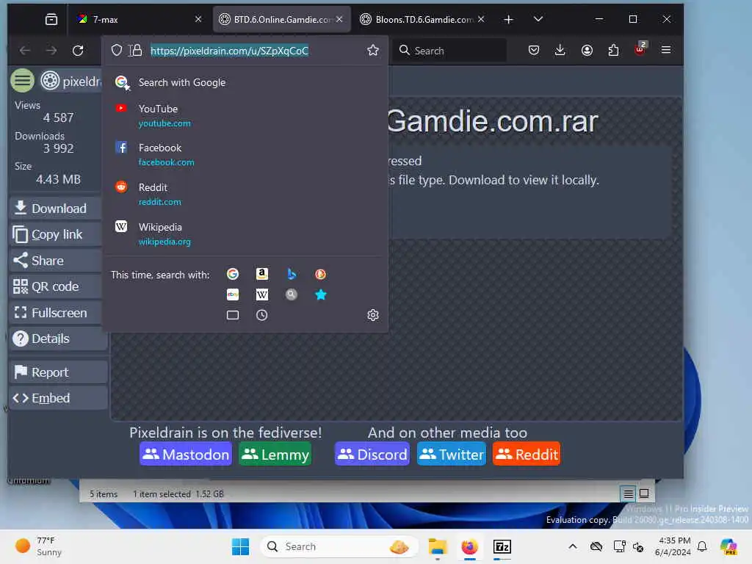
Task: Open uBlock Origin extension icon
Action: (x=640, y=49)
